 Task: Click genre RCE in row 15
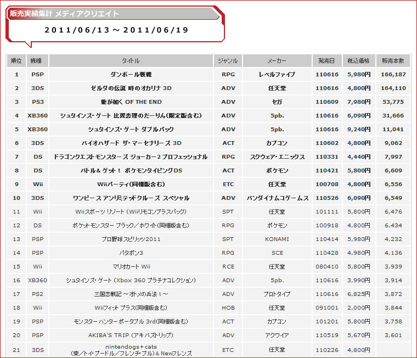228,267
